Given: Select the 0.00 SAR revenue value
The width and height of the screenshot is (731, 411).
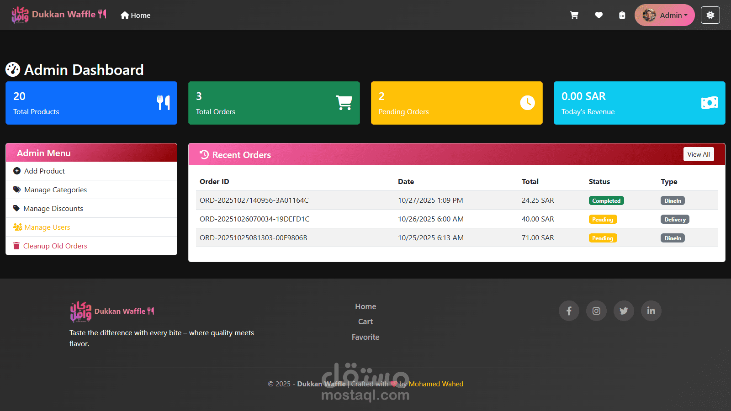Looking at the screenshot, I should [x=583, y=96].
